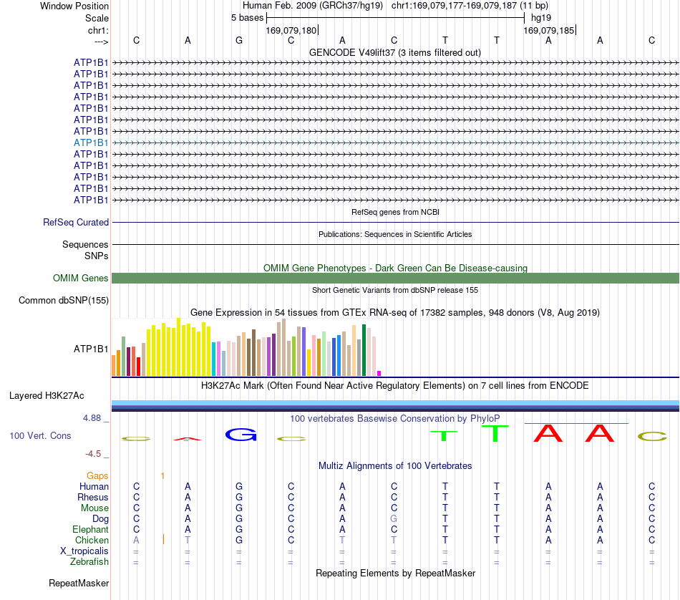Viewport: 680px width, 600px height.
Task: Select the Zebrafish alignment row label
Action: [x=89, y=562]
